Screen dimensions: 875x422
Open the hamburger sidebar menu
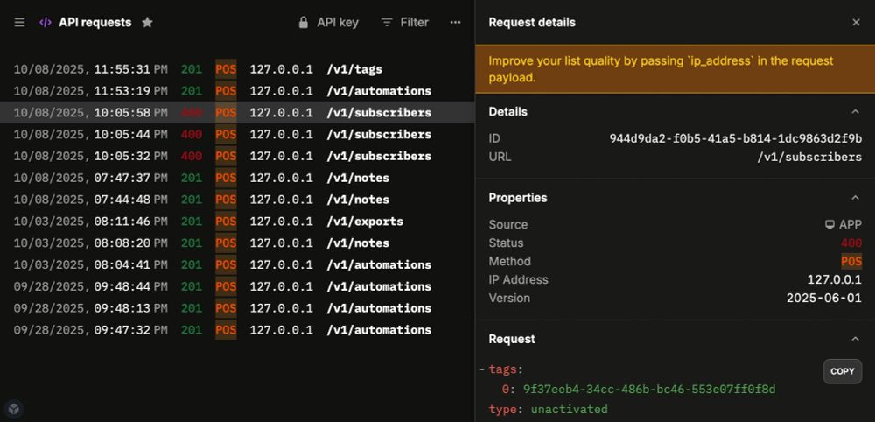pyautogui.click(x=19, y=23)
